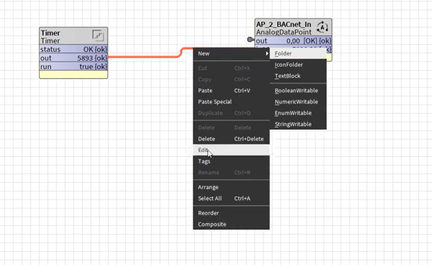
Task: Pick StringWritable in the submenu
Action: coord(293,124)
